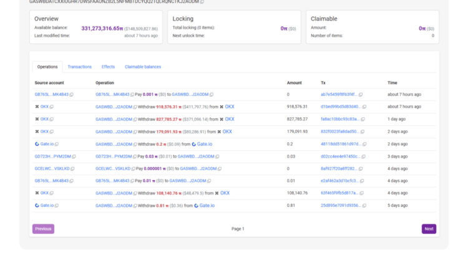Copy transaction hash 48118dd51861d97d

pos(364,144)
